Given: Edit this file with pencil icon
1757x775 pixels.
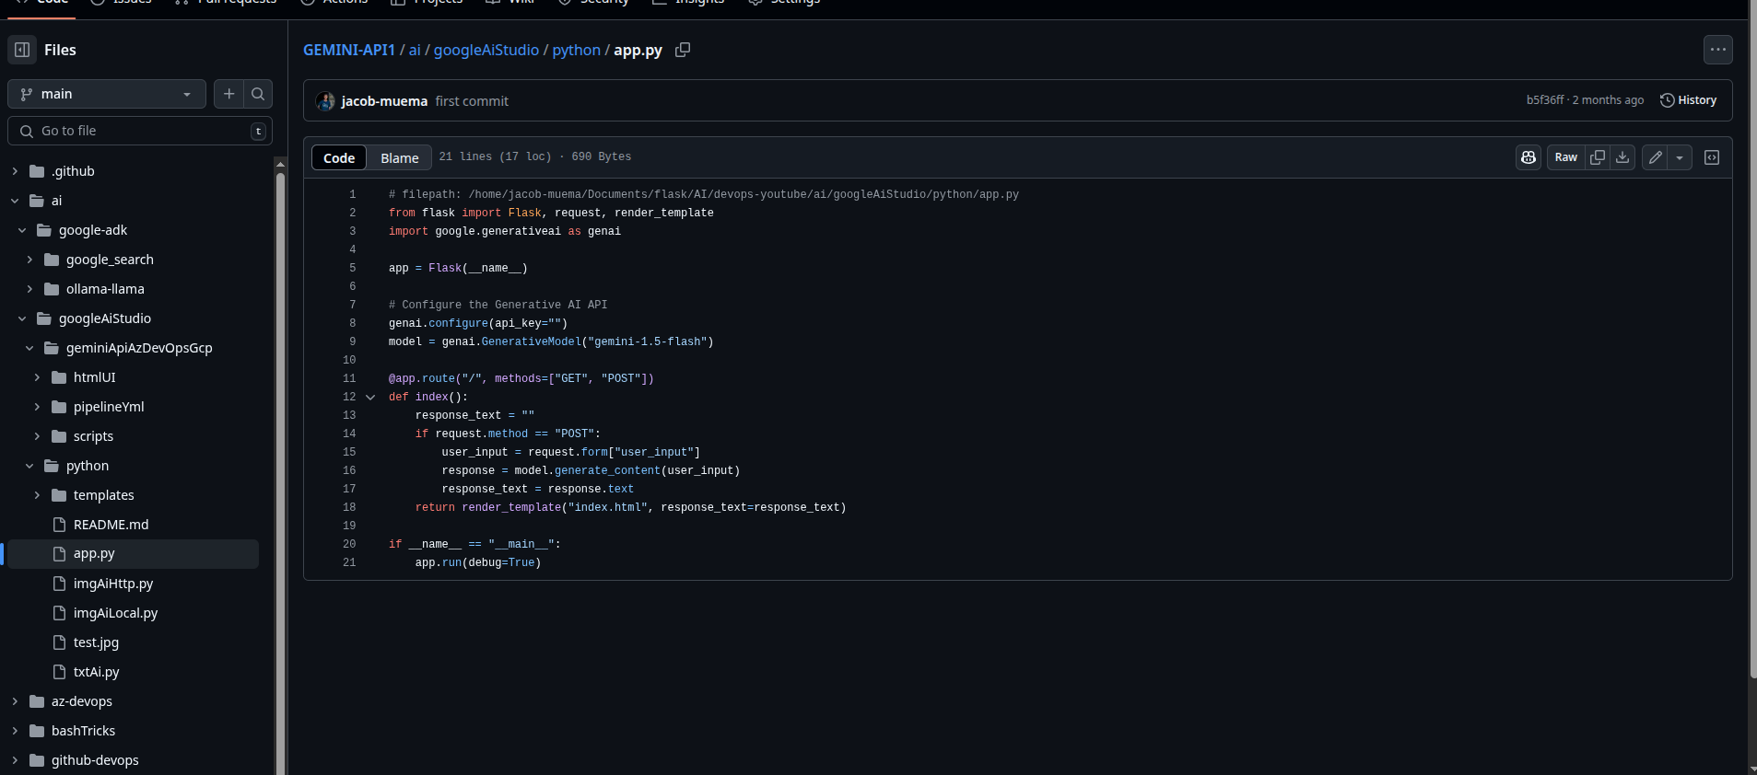Looking at the screenshot, I should pyautogui.click(x=1656, y=157).
